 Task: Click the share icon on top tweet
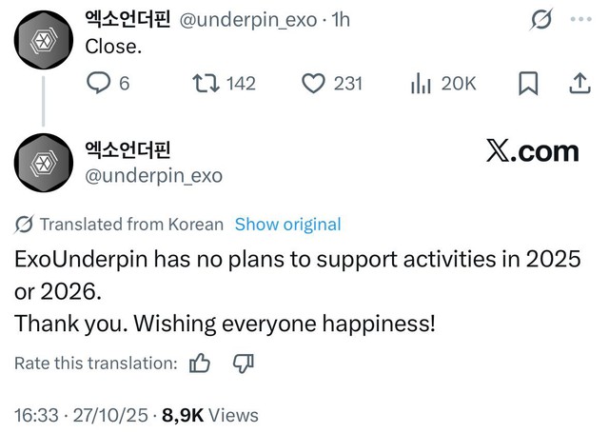[x=579, y=84]
